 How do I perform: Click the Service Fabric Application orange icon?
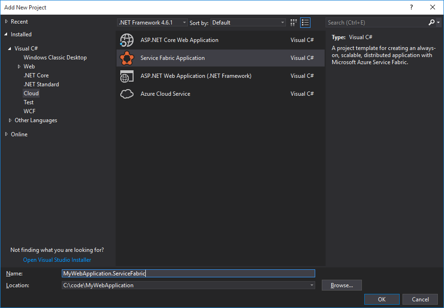(x=126, y=58)
